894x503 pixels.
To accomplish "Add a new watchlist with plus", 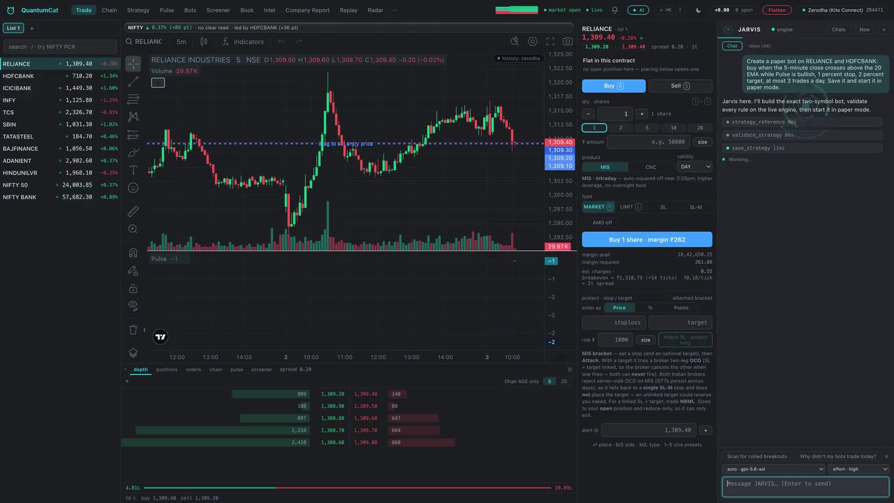I will (x=32, y=28).
